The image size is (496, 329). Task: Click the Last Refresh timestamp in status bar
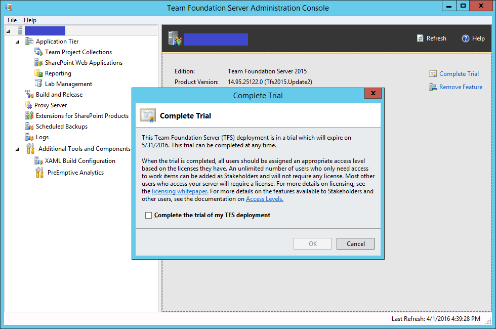[x=436, y=318]
